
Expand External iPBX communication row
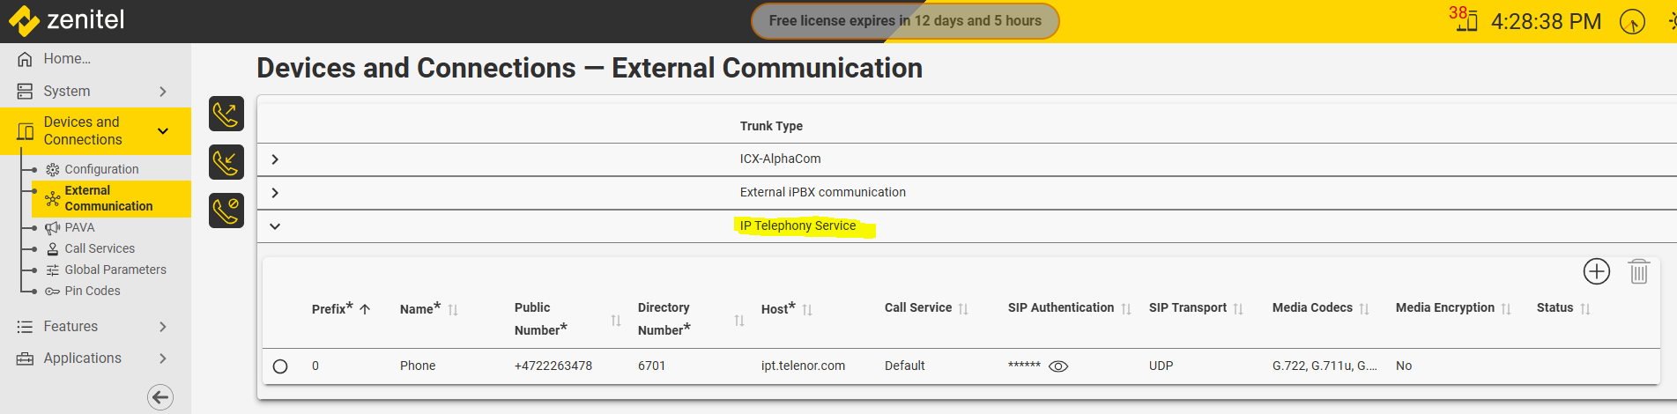pyautogui.click(x=275, y=193)
